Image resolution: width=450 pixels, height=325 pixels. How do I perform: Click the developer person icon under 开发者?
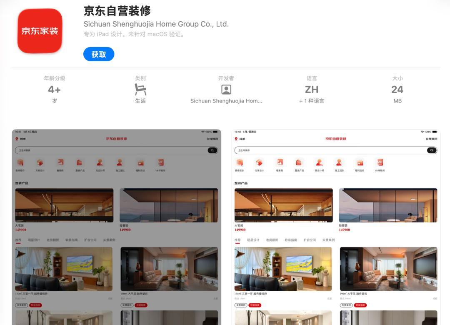click(x=226, y=90)
